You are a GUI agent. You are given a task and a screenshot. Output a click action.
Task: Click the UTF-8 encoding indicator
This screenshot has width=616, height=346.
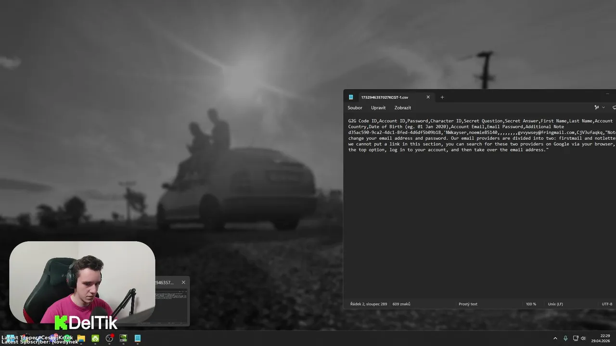(607, 304)
